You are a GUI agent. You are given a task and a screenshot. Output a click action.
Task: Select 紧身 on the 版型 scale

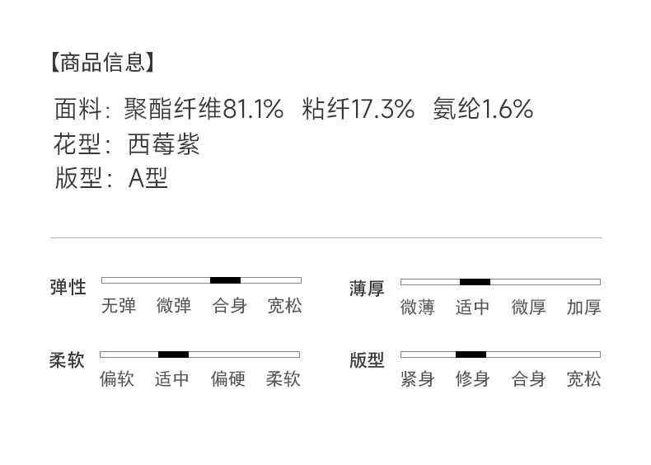(417, 379)
